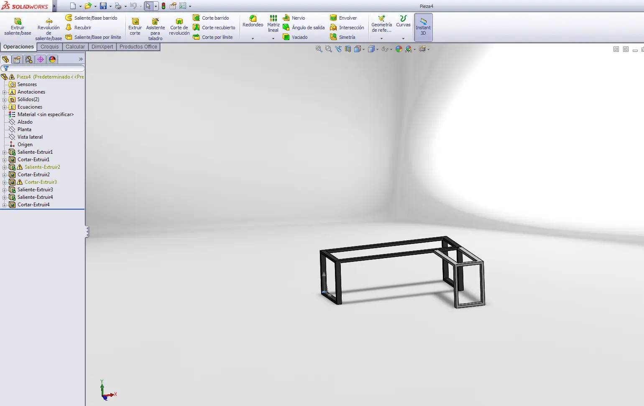Click the Nervio rib tool
The image size is (644, 406).
294,18
